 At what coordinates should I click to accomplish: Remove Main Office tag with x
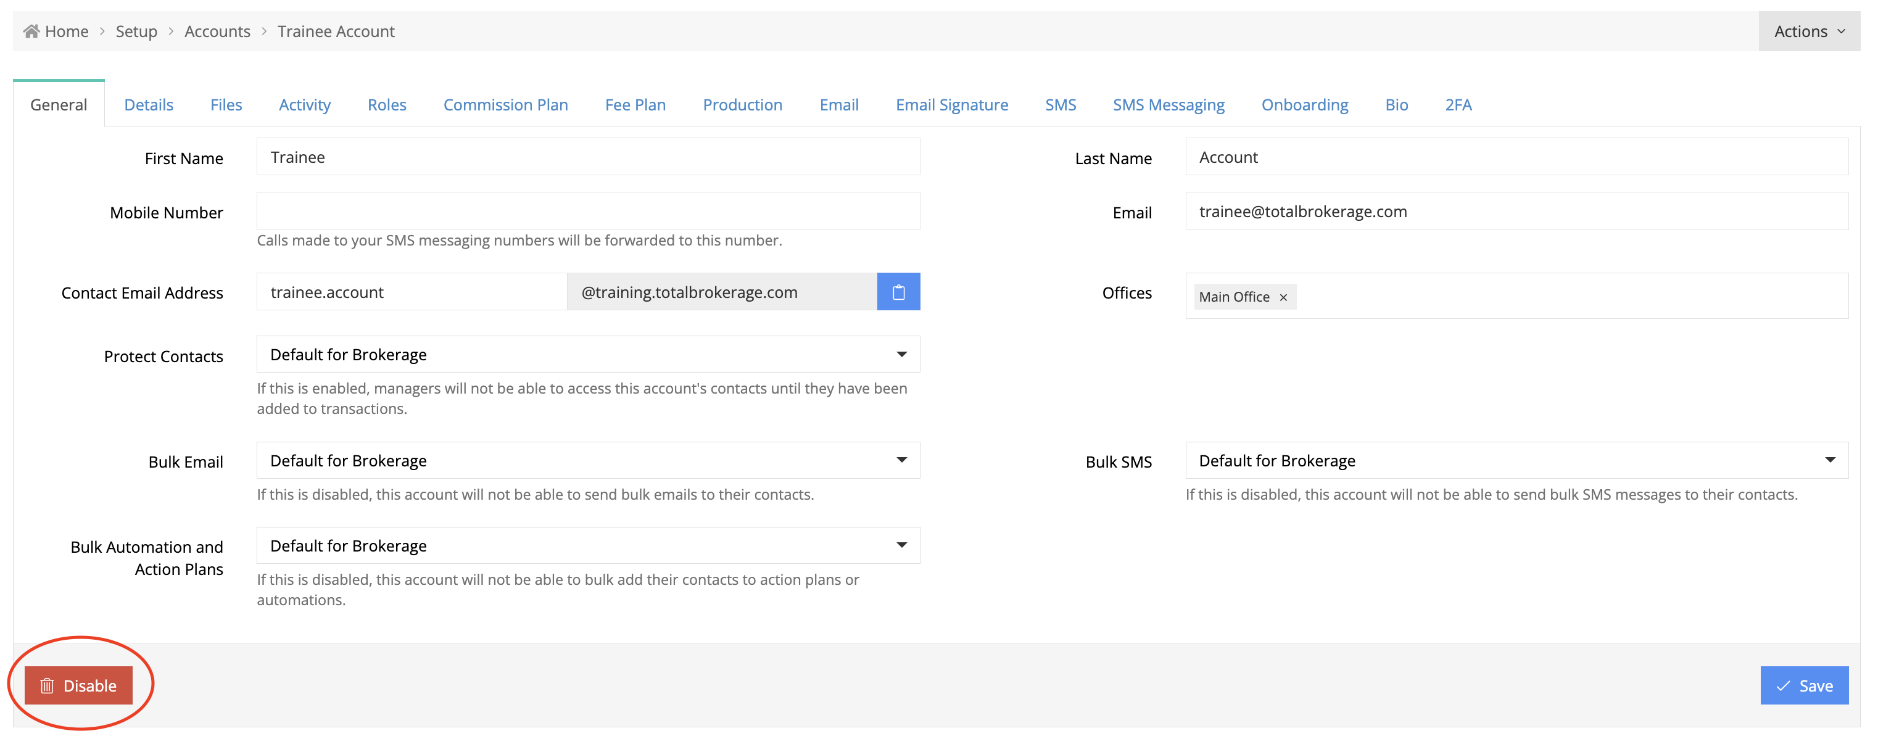tap(1283, 297)
